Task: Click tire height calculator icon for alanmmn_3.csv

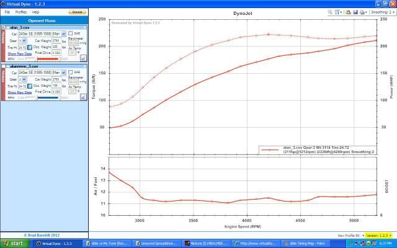Action: click(x=30, y=86)
